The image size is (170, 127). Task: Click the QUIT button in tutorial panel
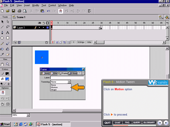pyautogui.click(x=107, y=122)
